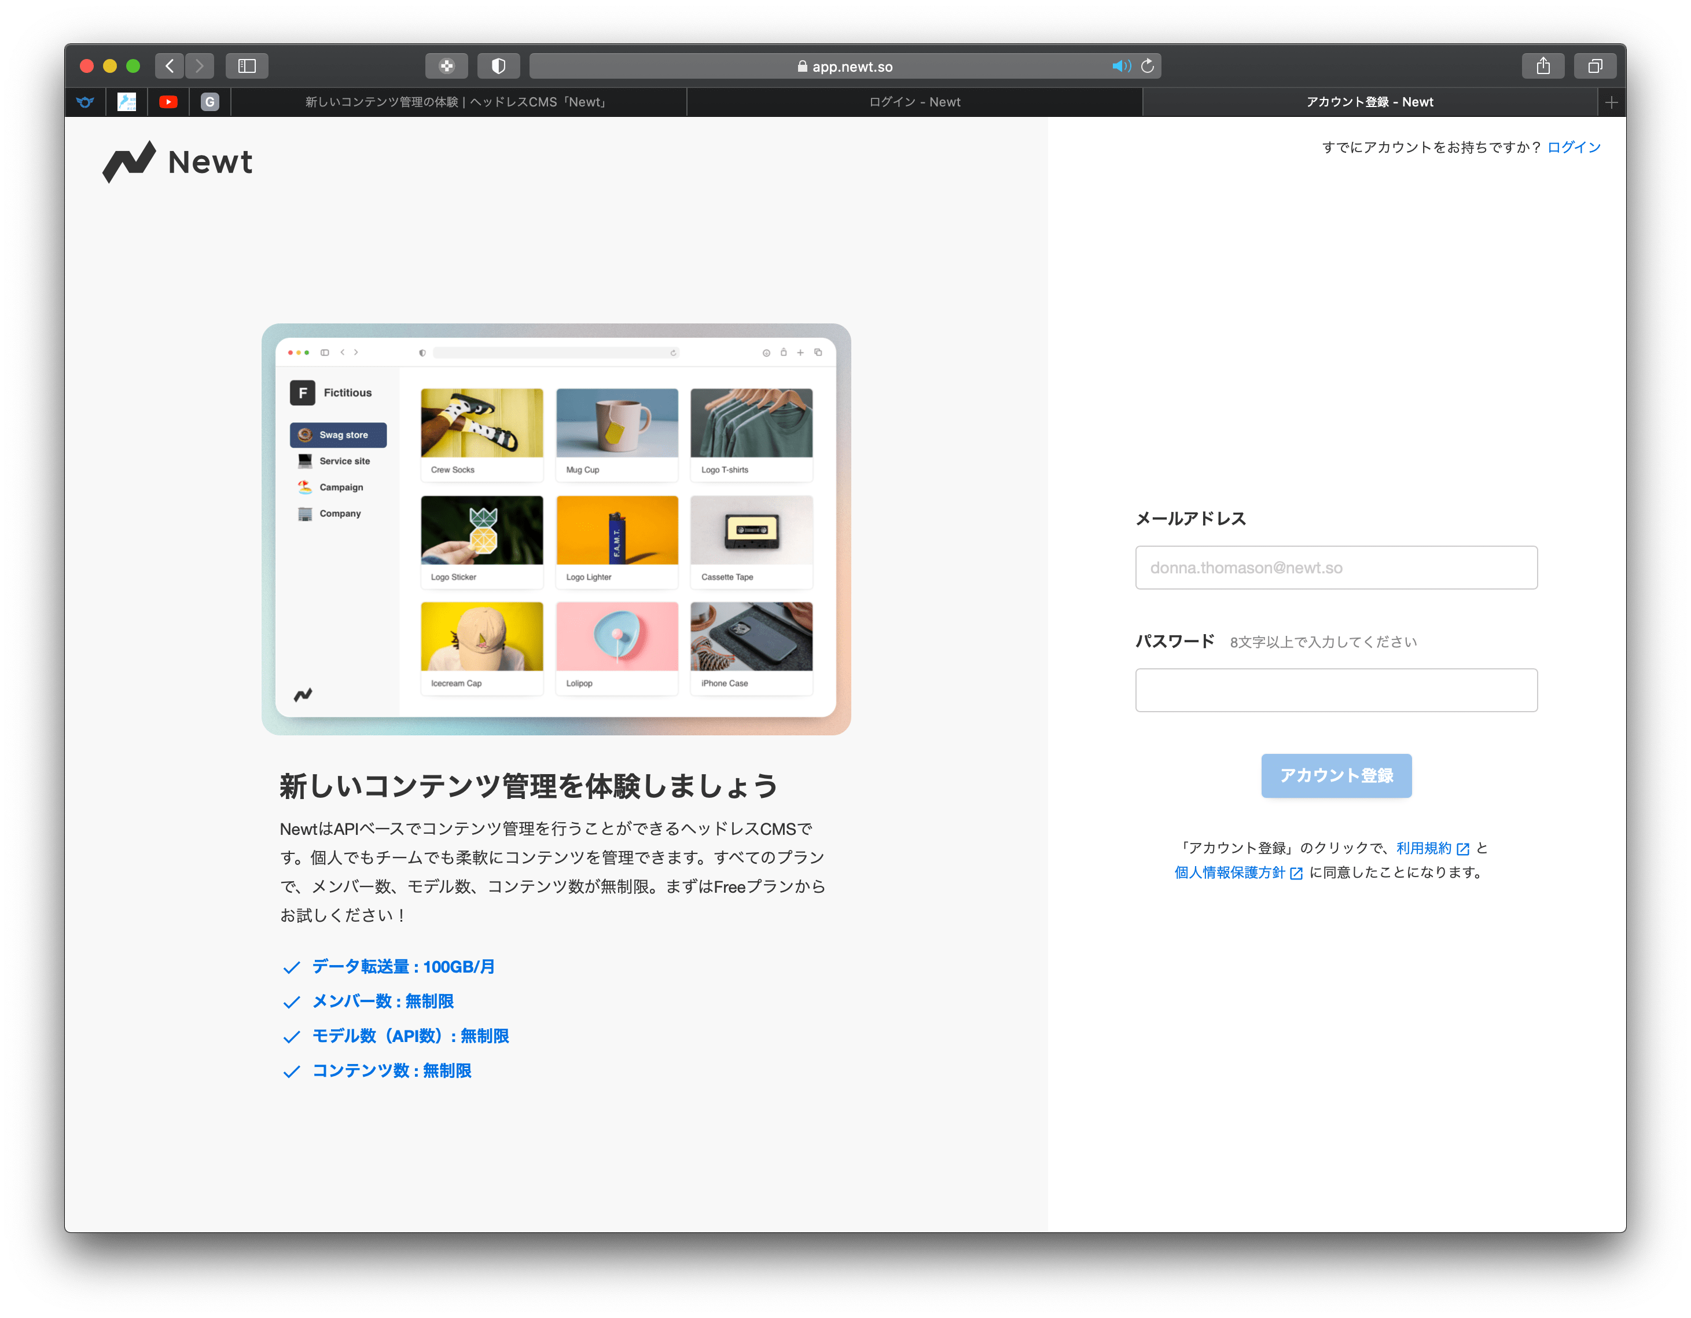Viewport: 1691px width, 1318px height.
Task: Click the すでにアカウントをお持ちですか？ text
Action: click(1431, 147)
